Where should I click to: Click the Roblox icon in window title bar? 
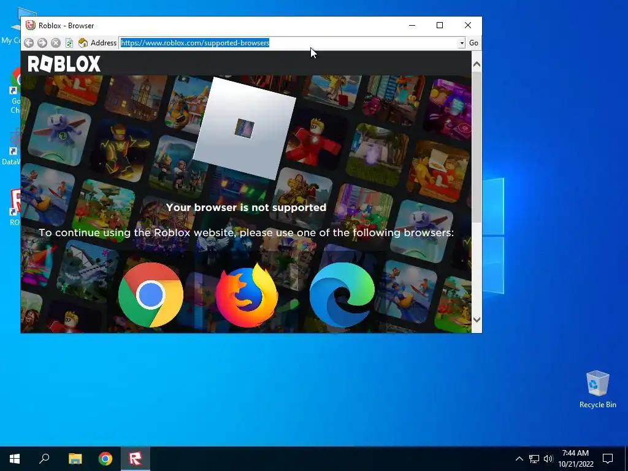click(x=31, y=25)
